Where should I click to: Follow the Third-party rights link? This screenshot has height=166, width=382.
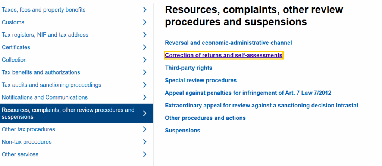(188, 68)
